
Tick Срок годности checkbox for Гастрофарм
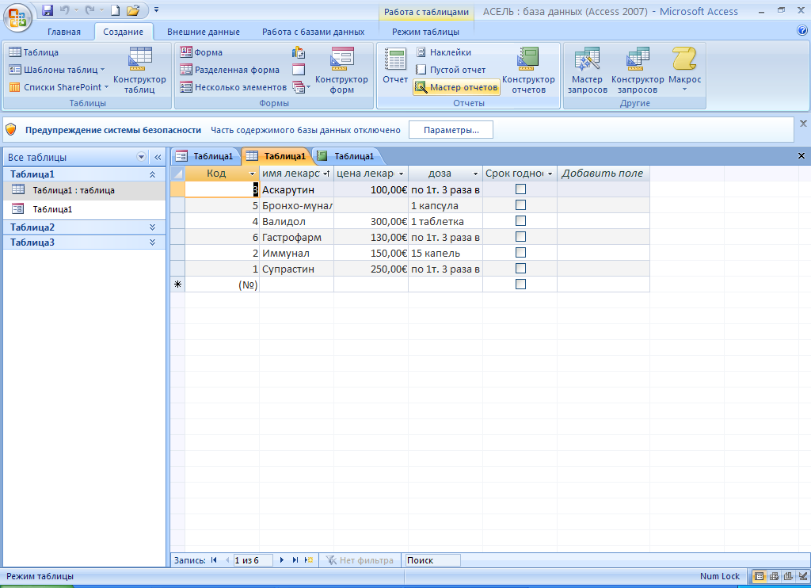tap(520, 236)
